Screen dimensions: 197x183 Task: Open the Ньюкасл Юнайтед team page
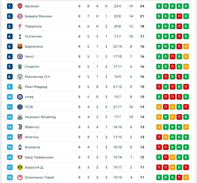click(40, 117)
